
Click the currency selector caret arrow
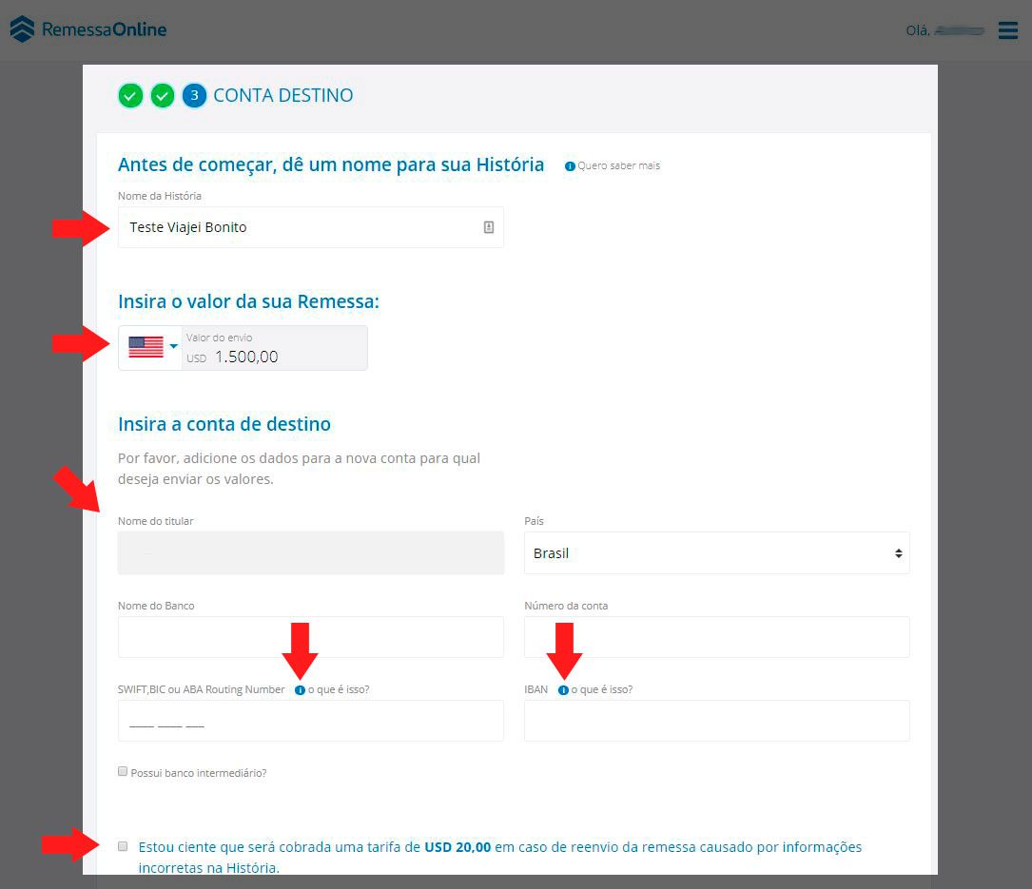coord(174,346)
